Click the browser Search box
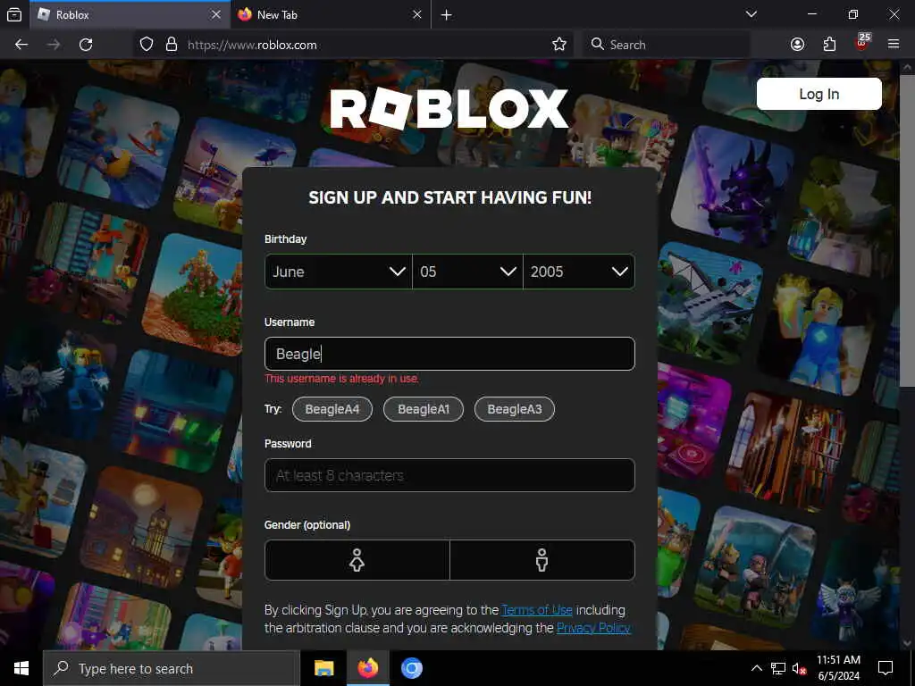 (x=666, y=45)
